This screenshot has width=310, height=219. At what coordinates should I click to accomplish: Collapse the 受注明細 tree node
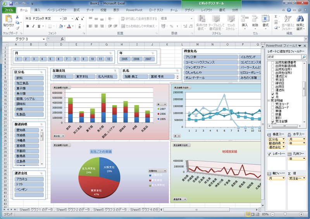pos(269,100)
